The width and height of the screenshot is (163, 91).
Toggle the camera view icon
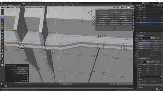(x=93, y=22)
